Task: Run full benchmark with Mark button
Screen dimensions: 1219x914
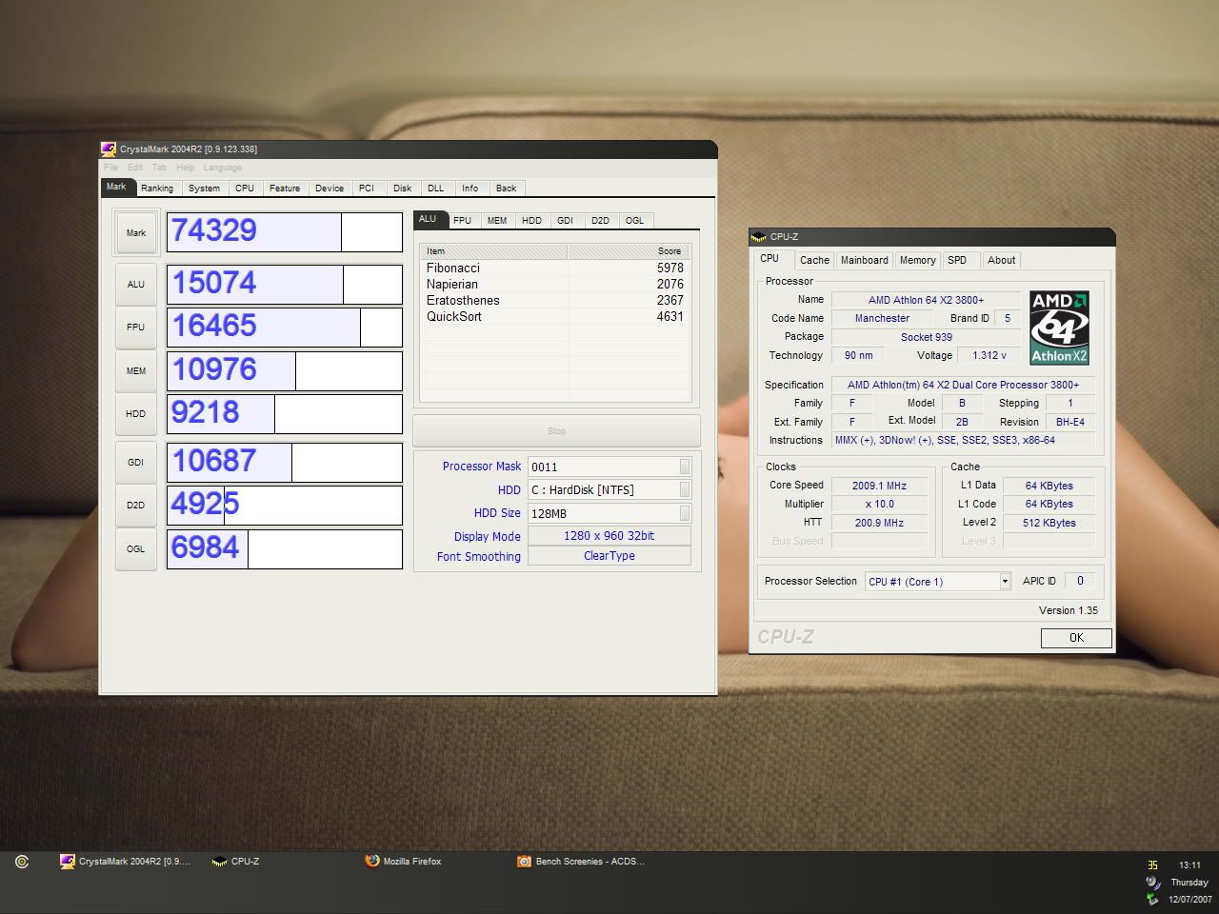Action: coord(136,232)
